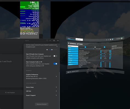This screenshot has height=109, width=130.
Task: Click the simulator options search field
Action: point(87,49)
